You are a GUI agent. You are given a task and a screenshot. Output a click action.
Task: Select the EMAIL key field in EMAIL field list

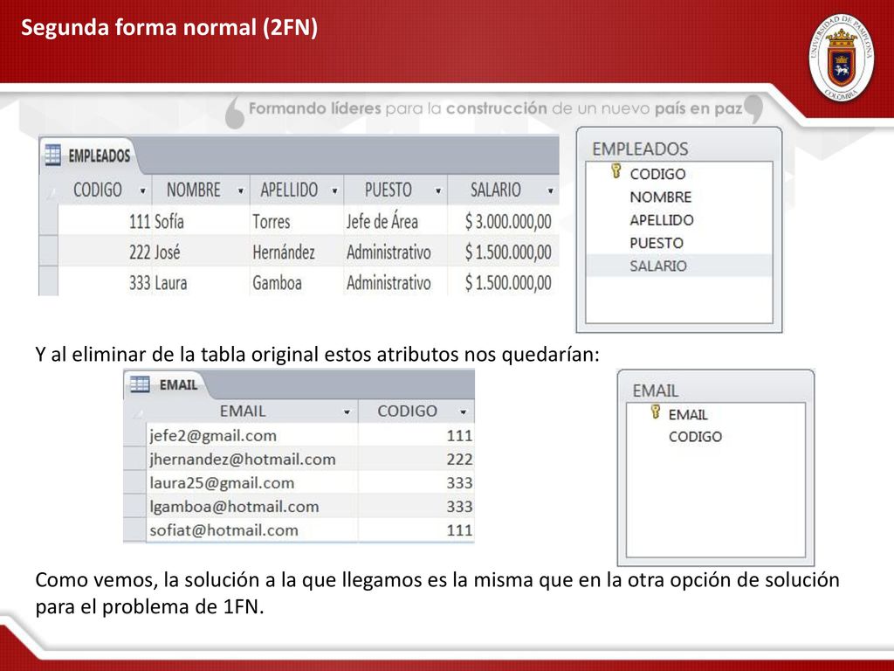pos(688,415)
